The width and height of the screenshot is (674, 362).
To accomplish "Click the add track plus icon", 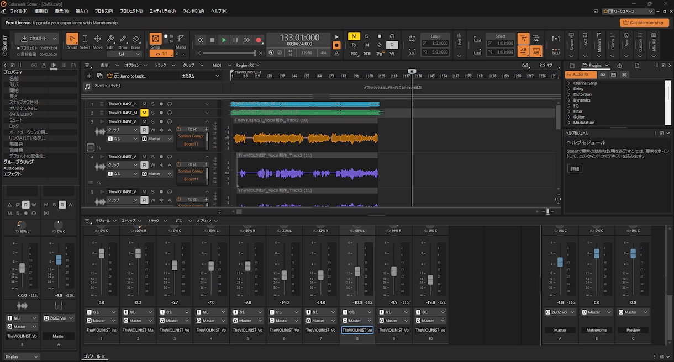I will pos(89,76).
